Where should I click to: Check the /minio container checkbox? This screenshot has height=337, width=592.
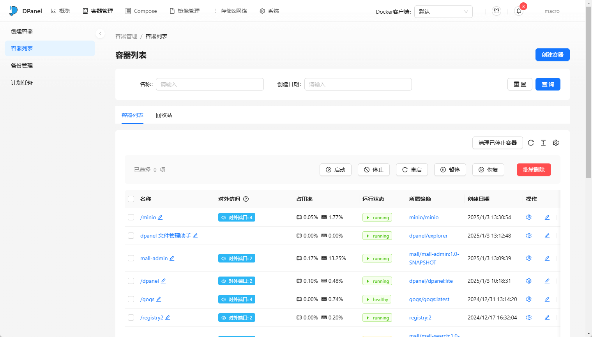[x=131, y=217]
